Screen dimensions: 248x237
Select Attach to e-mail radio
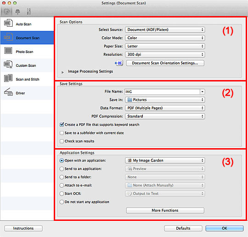(62, 185)
